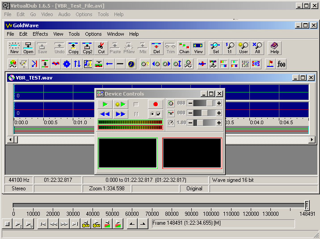This screenshot has height=239, width=320.
Task: Click the Silence black dash effect icon
Action: (x=120, y=64)
